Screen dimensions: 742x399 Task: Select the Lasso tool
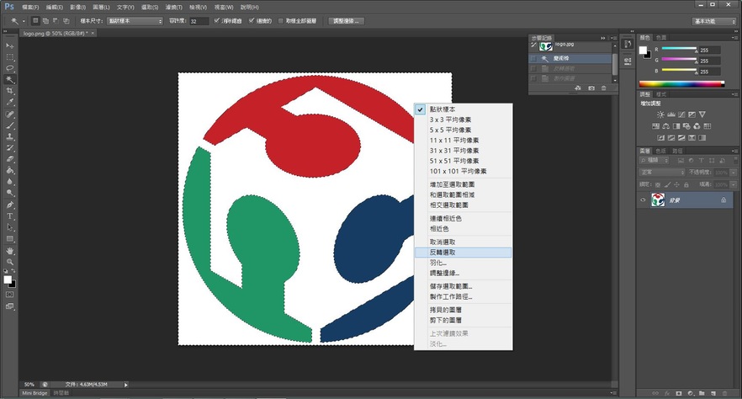point(9,68)
